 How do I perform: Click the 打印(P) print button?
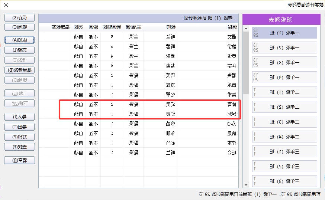(x=19, y=137)
